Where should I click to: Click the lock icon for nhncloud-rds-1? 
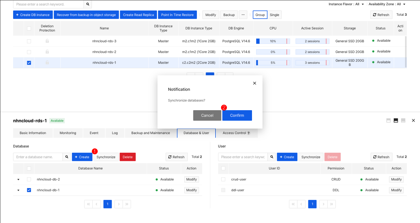coord(47,63)
